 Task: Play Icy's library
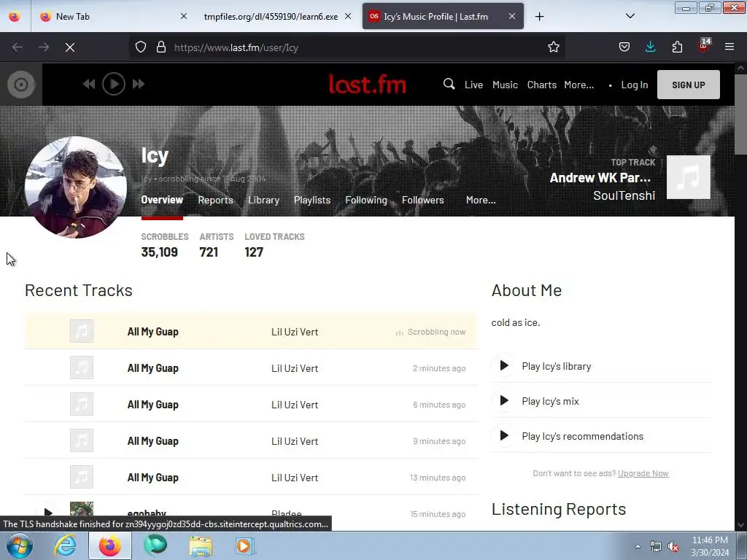(x=504, y=366)
